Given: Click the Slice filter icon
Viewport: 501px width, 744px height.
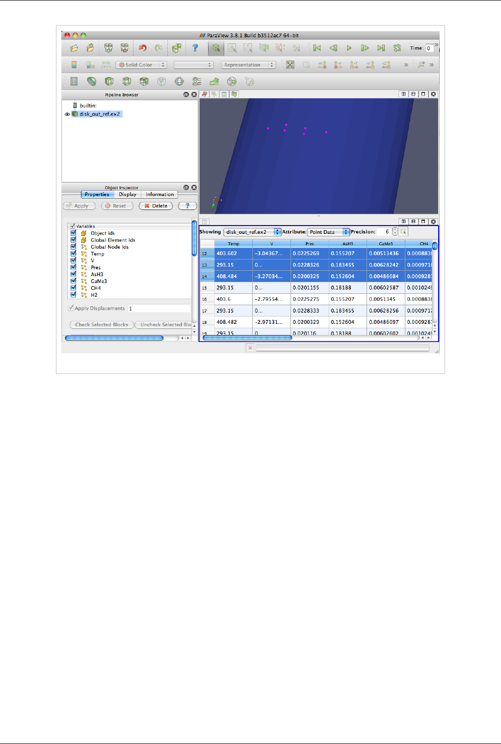Looking at the screenshot, I should (127, 82).
